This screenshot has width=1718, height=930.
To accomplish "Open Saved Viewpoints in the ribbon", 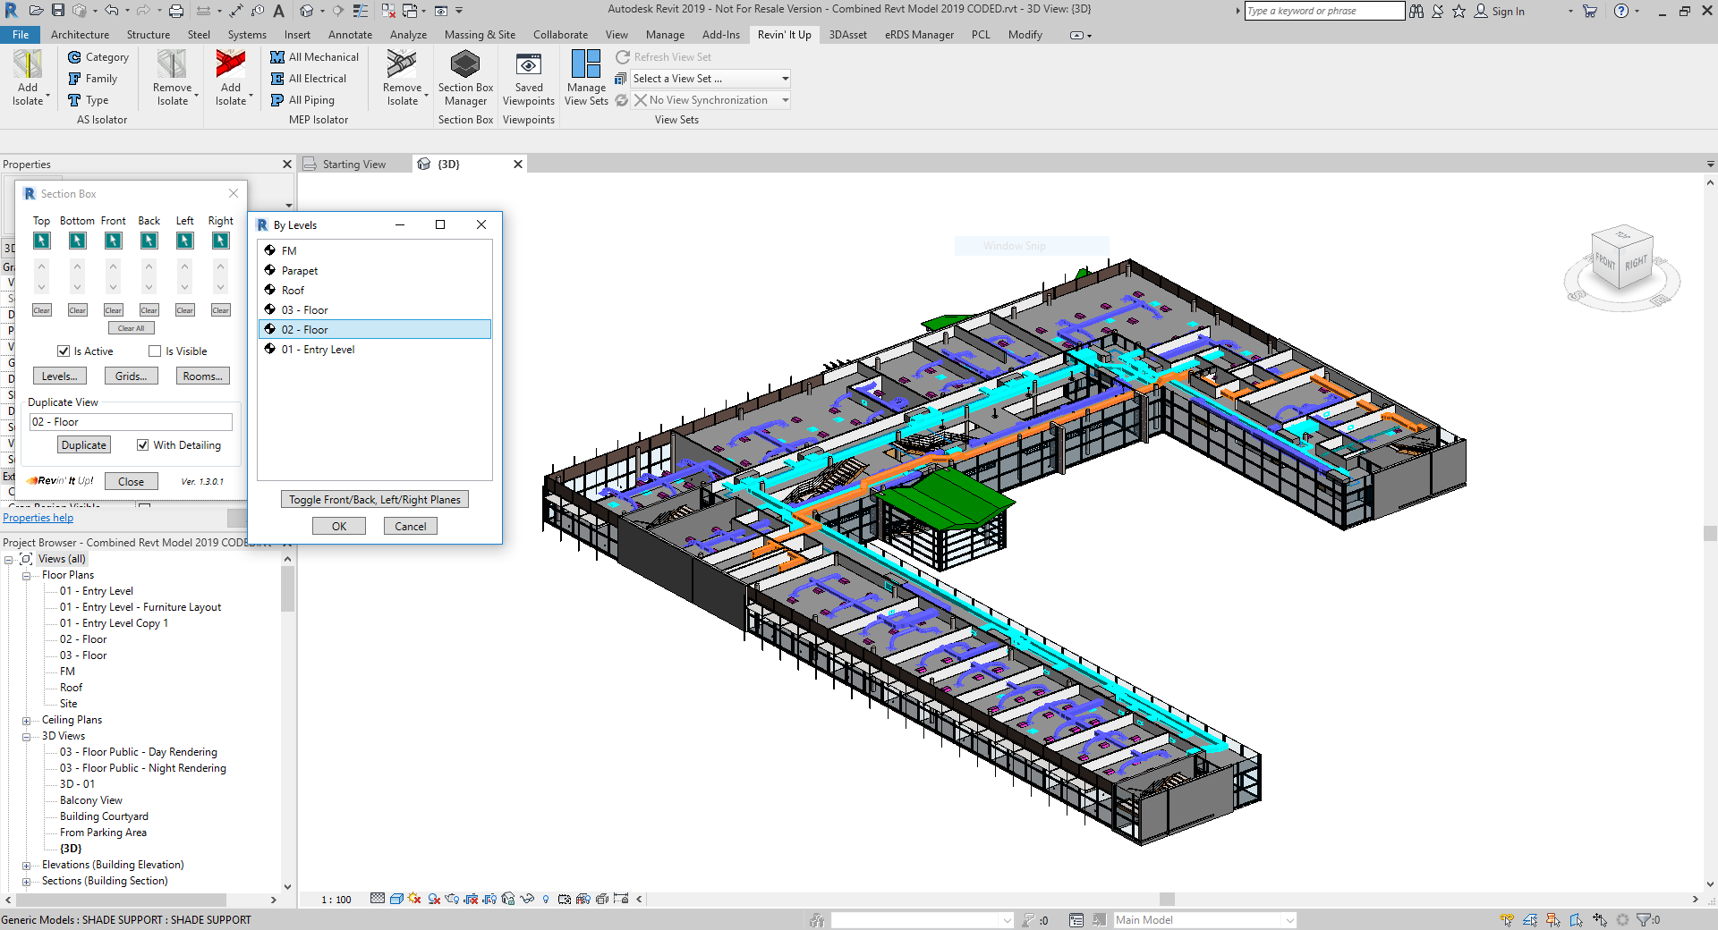I will (x=529, y=78).
